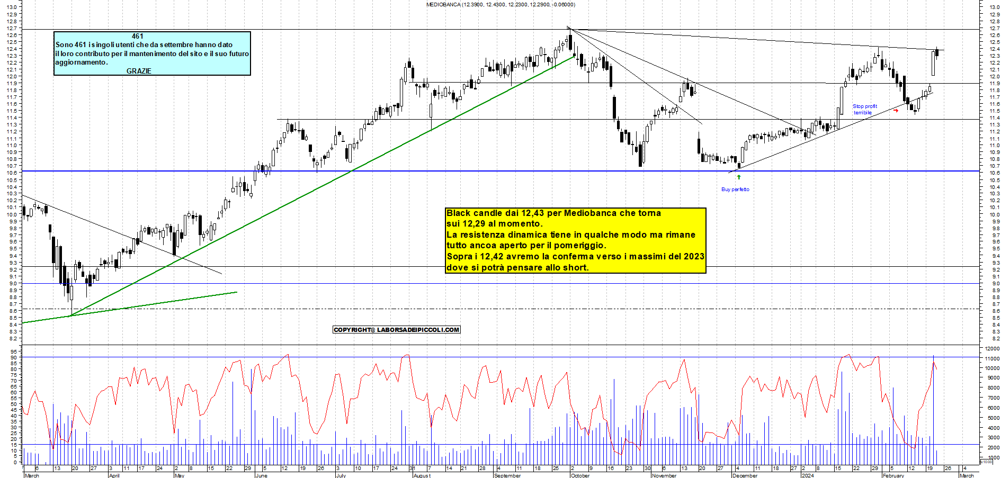
Task: Click the "2024" year label on time axis
Action: pos(807,475)
